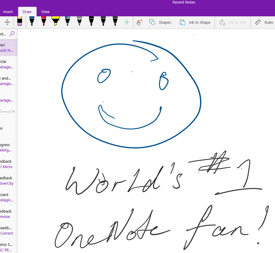Click the search magnifier icon

click(12, 34)
